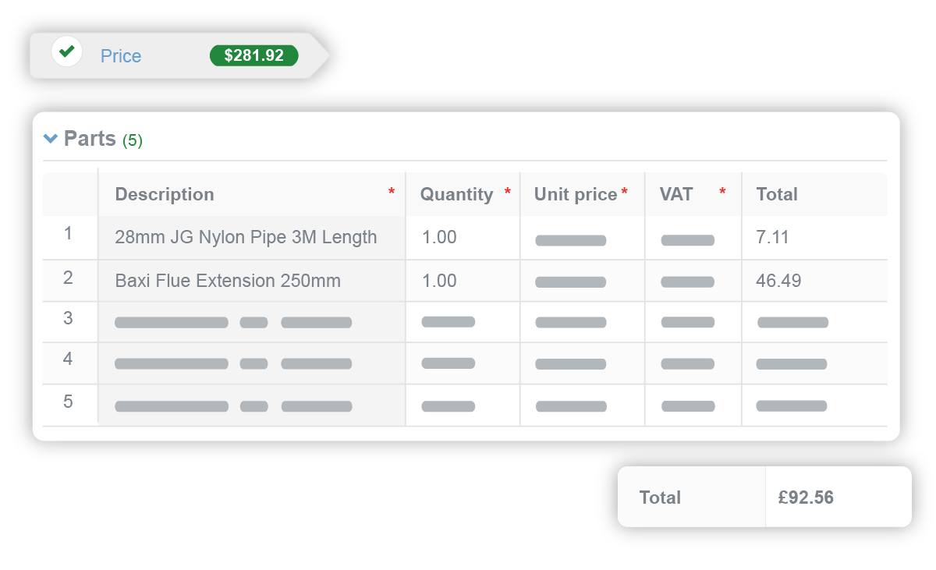Image resolution: width=936 pixels, height=570 pixels.
Task: Select the Quantity column header
Action: tap(456, 194)
